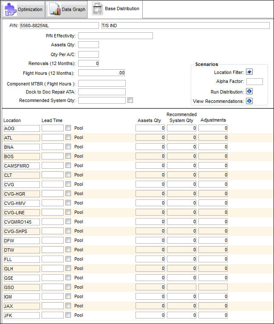Click Assets Qty field for FLL row
Viewport: 274px width, 324px height.
click(150, 259)
